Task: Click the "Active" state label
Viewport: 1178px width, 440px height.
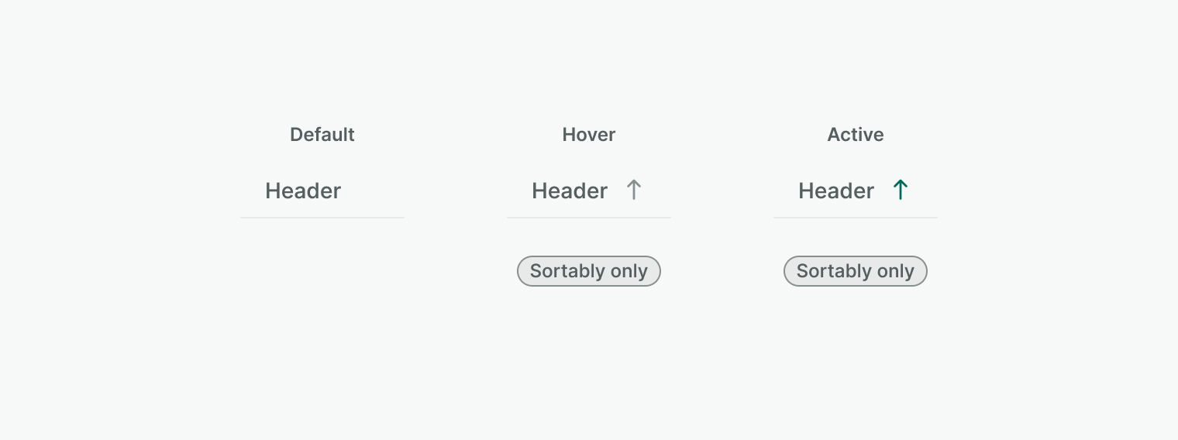Action: tap(856, 135)
